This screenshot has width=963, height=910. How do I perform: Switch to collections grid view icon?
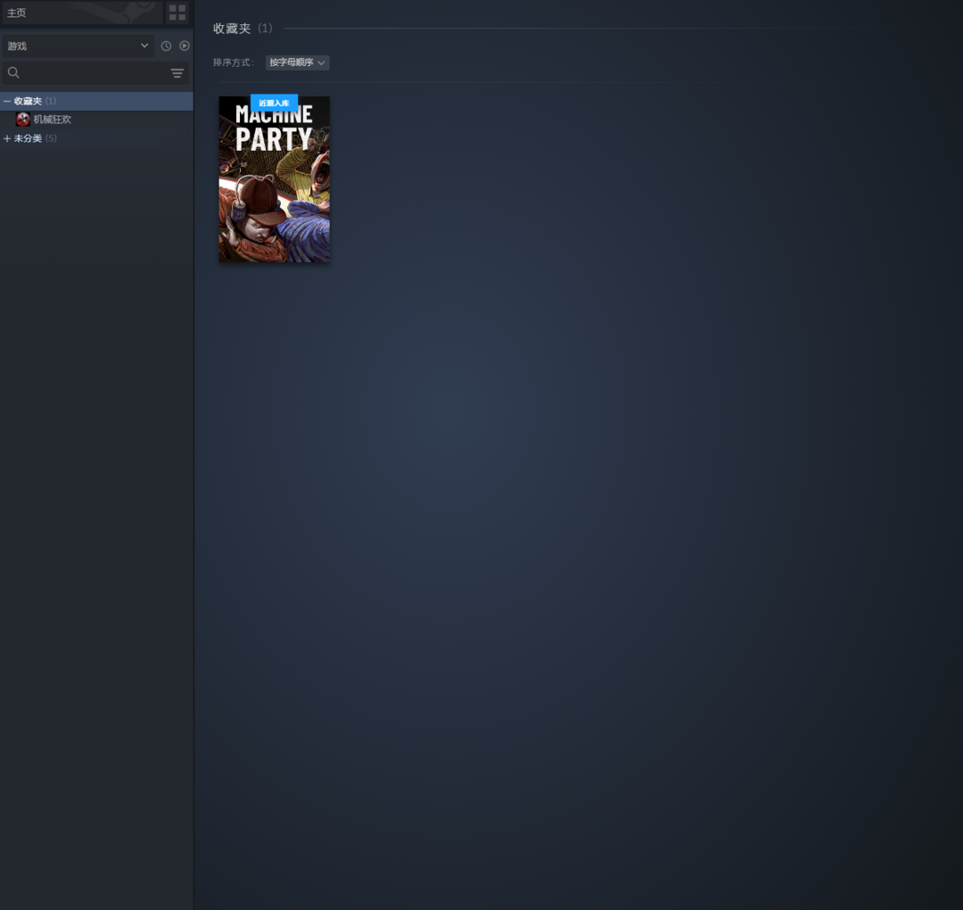177,12
